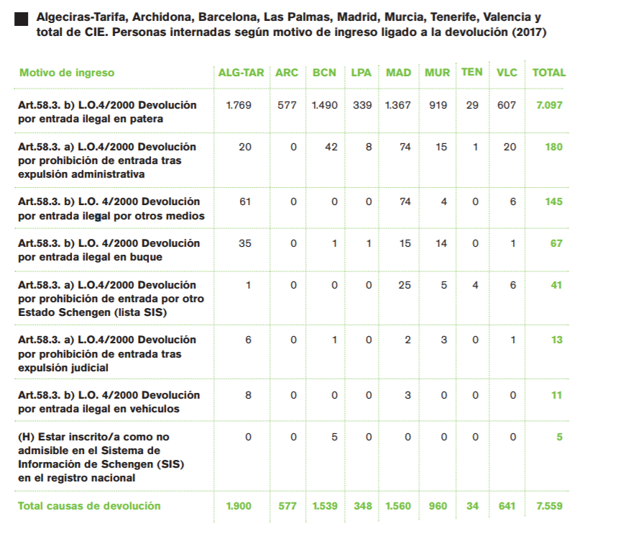Click the value 919 in MUR column

(438, 105)
